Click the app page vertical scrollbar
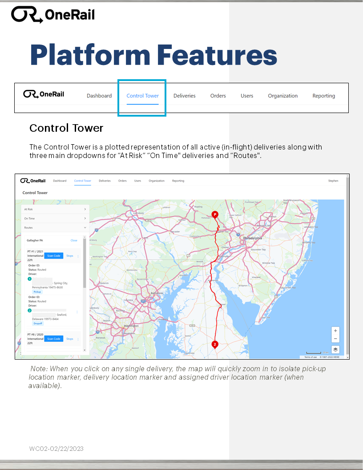Image resolution: width=363 pixels, height=470 pixels. point(347,266)
